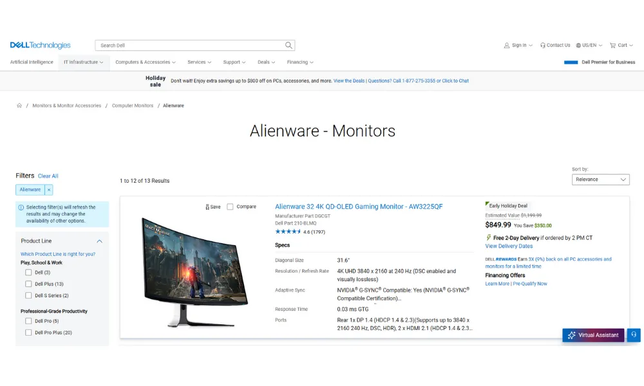Screen dimensions: 644x386
Task: Remove the Alienware filter chip
Action: point(49,190)
